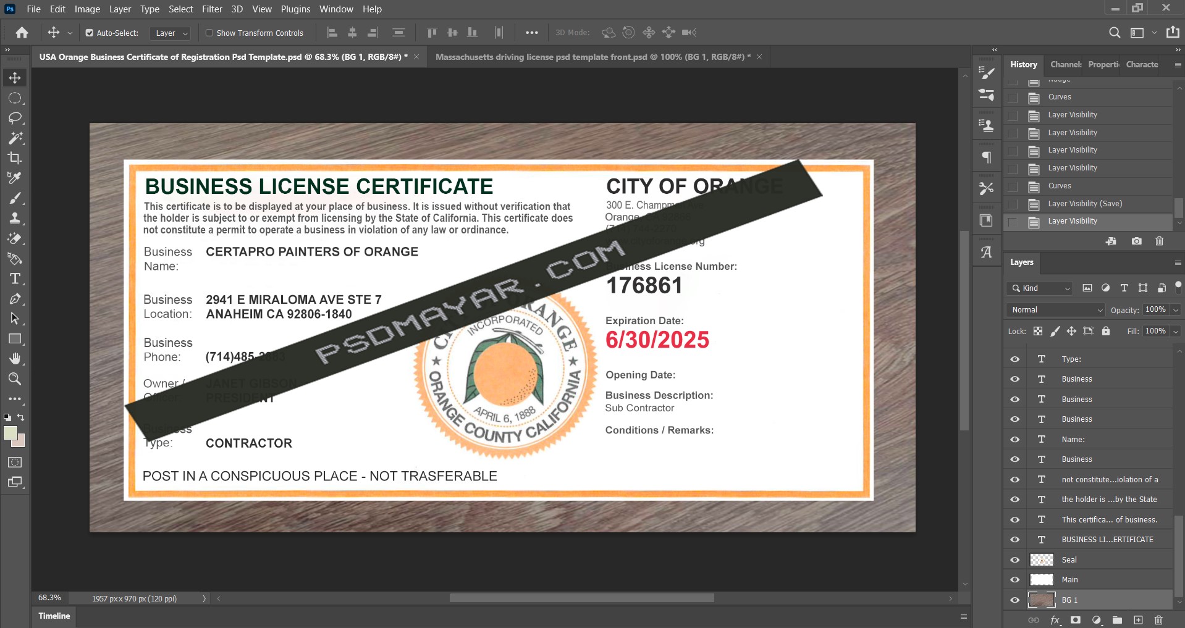Toggle Quick Mask mode icon
The height and width of the screenshot is (628, 1185).
[15, 462]
